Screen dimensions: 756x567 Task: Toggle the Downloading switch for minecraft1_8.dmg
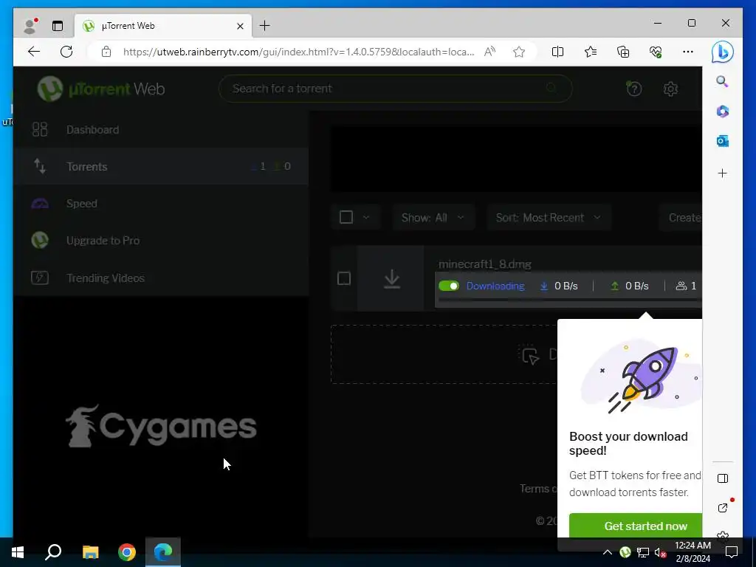[x=449, y=286]
